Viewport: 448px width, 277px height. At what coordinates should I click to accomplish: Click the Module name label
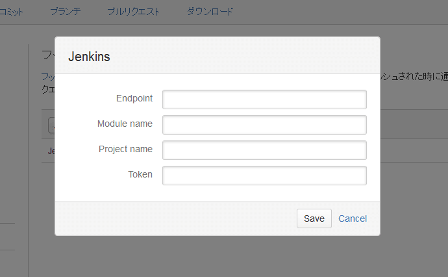click(125, 124)
